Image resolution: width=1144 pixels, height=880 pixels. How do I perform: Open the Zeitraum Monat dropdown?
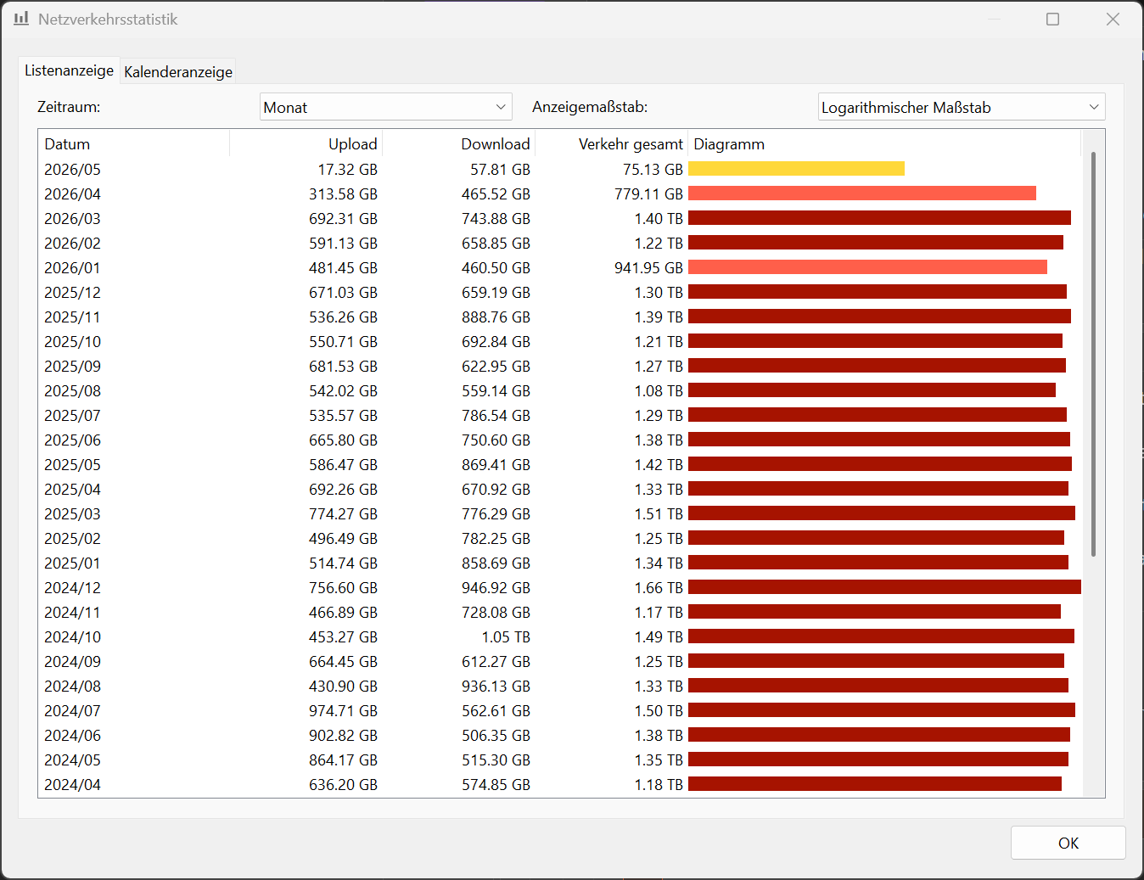click(385, 107)
